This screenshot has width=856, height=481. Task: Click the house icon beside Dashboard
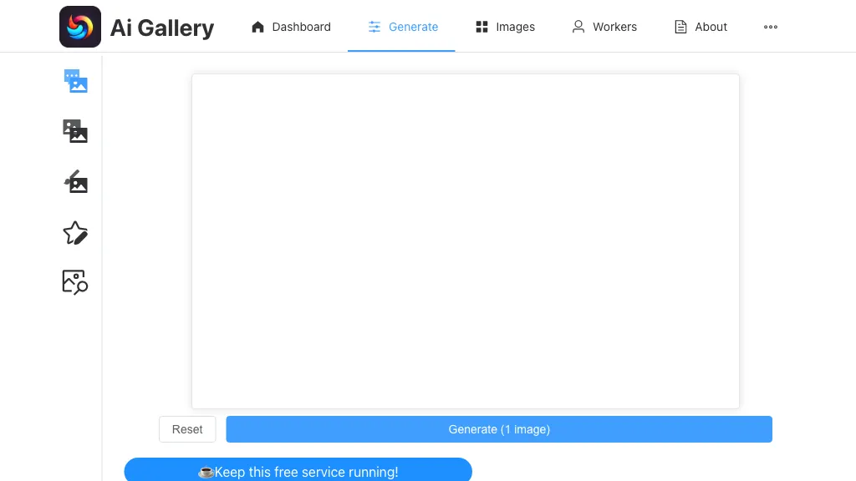(x=257, y=27)
